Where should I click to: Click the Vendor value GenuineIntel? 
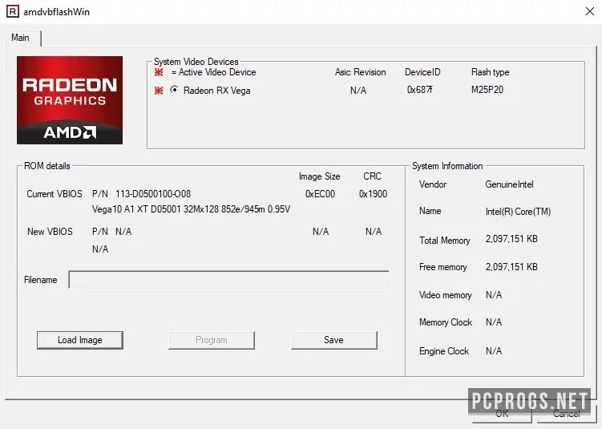509,184
